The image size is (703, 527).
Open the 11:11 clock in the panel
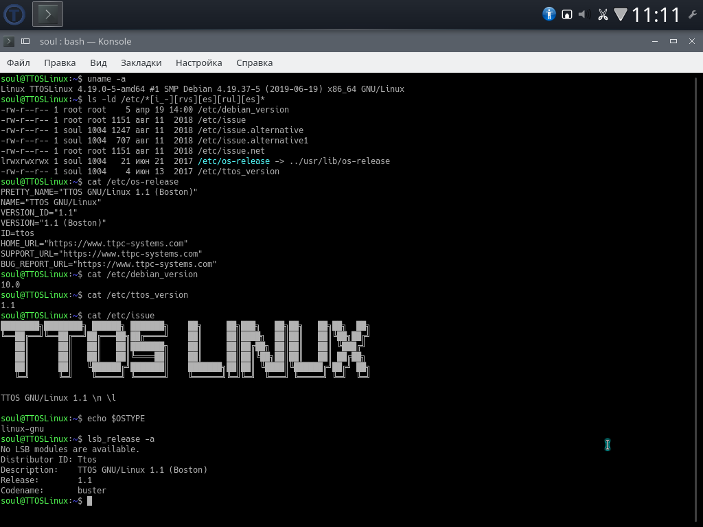click(656, 15)
